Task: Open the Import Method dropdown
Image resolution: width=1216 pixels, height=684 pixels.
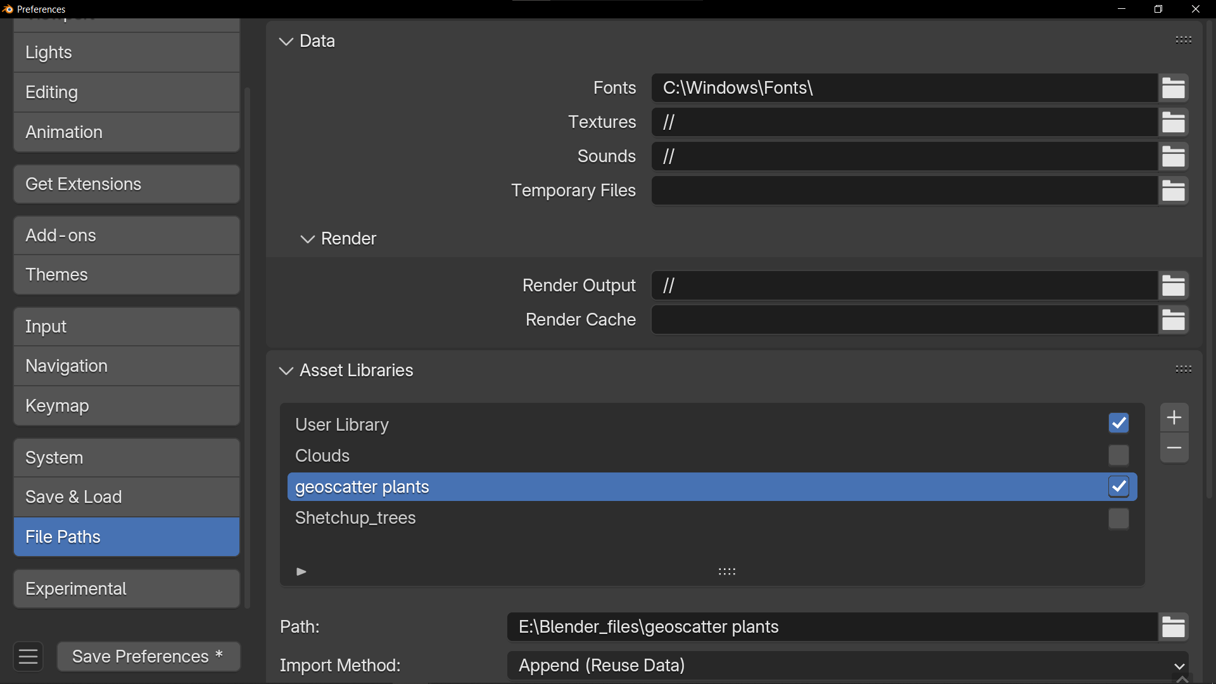Action: 848,666
